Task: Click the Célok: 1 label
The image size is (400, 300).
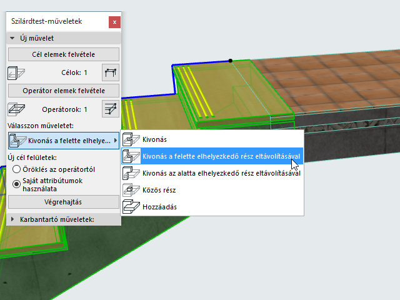Action: tap(74, 72)
